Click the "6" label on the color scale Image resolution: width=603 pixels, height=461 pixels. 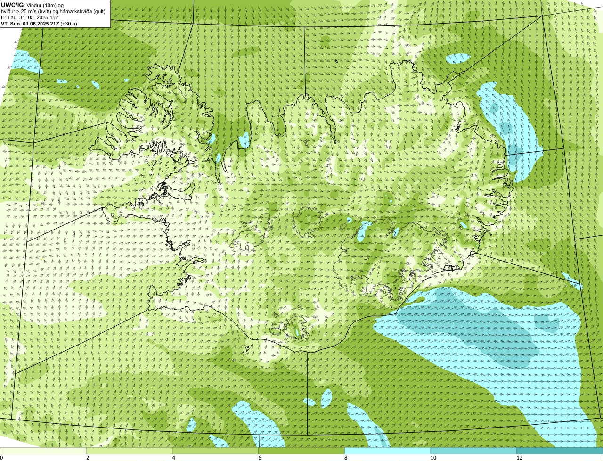(260, 458)
